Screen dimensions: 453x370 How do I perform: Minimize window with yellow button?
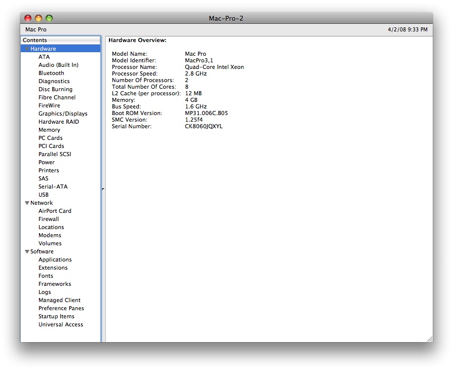[x=39, y=18]
